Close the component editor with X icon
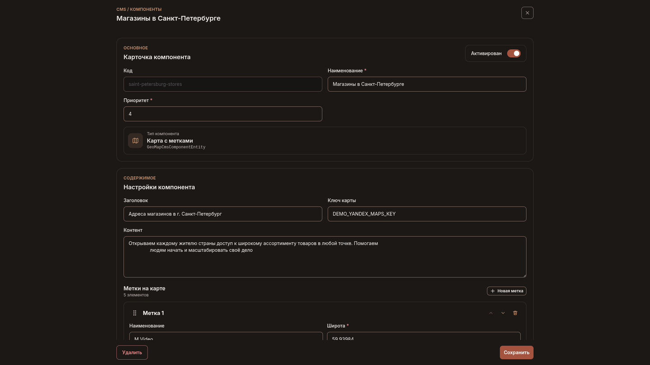 [527, 13]
